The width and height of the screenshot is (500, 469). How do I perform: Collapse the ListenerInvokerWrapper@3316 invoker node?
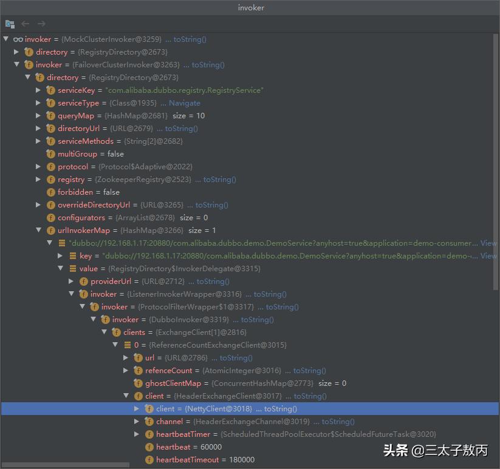72,294
